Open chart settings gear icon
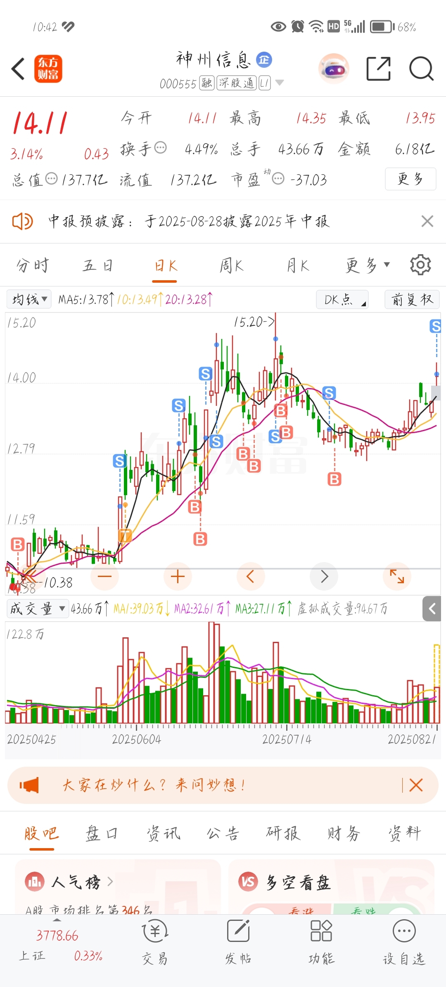 click(x=420, y=265)
